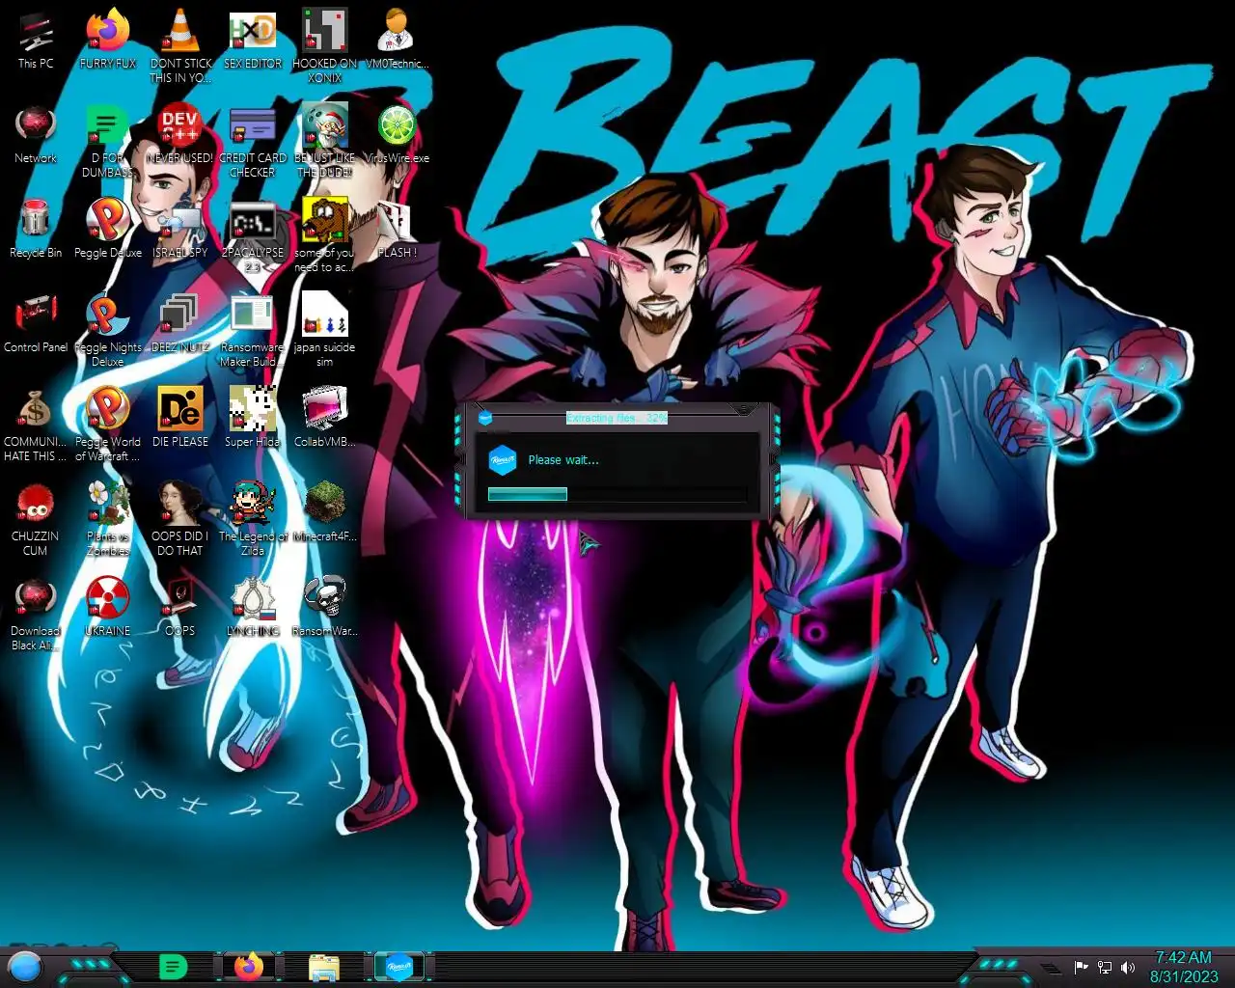1235x988 pixels.
Task: Open the network tray icon
Action: point(1105,967)
